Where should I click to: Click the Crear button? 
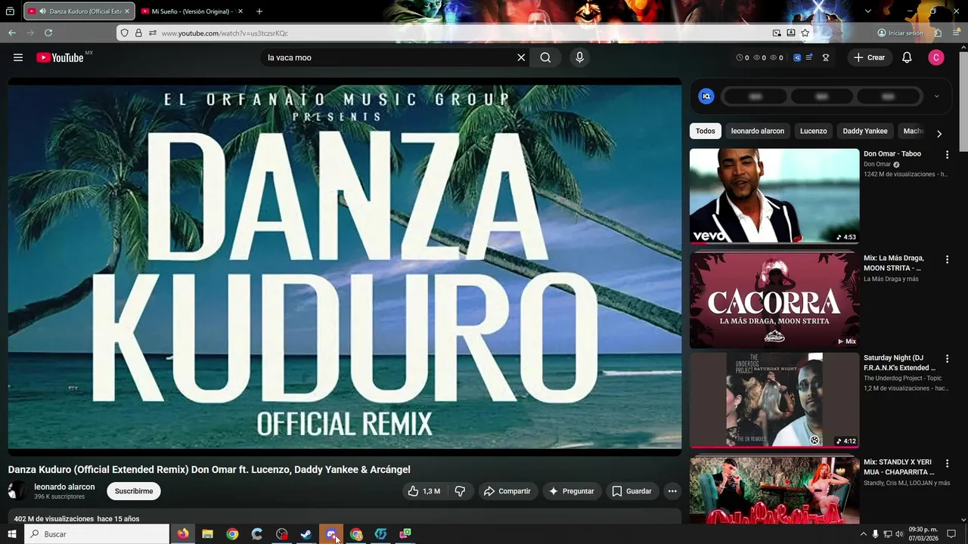[869, 57]
